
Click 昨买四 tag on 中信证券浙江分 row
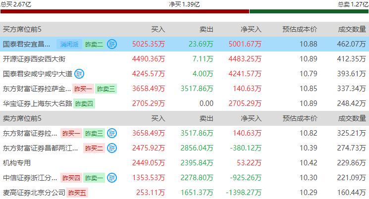[x=71, y=178]
